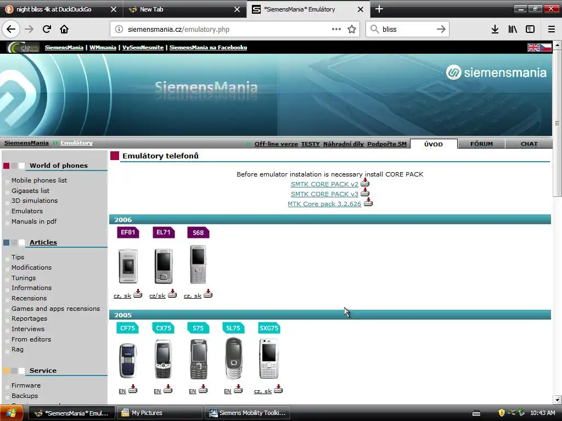Open 3D simulations in sidebar

[x=35, y=201]
